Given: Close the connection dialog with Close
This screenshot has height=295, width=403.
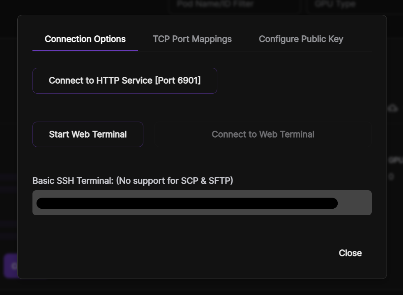Looking at the screenshot, I should 350,253.
